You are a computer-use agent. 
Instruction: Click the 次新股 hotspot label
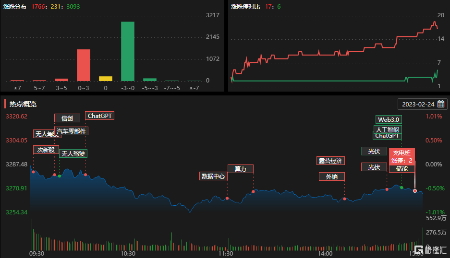pyautogui.click(x=46, y=150)
